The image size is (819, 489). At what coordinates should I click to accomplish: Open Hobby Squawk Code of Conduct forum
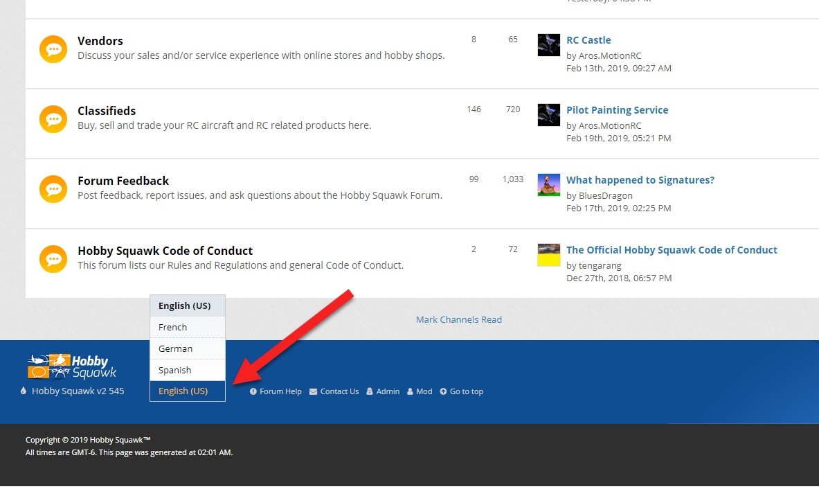coord(165,251)
